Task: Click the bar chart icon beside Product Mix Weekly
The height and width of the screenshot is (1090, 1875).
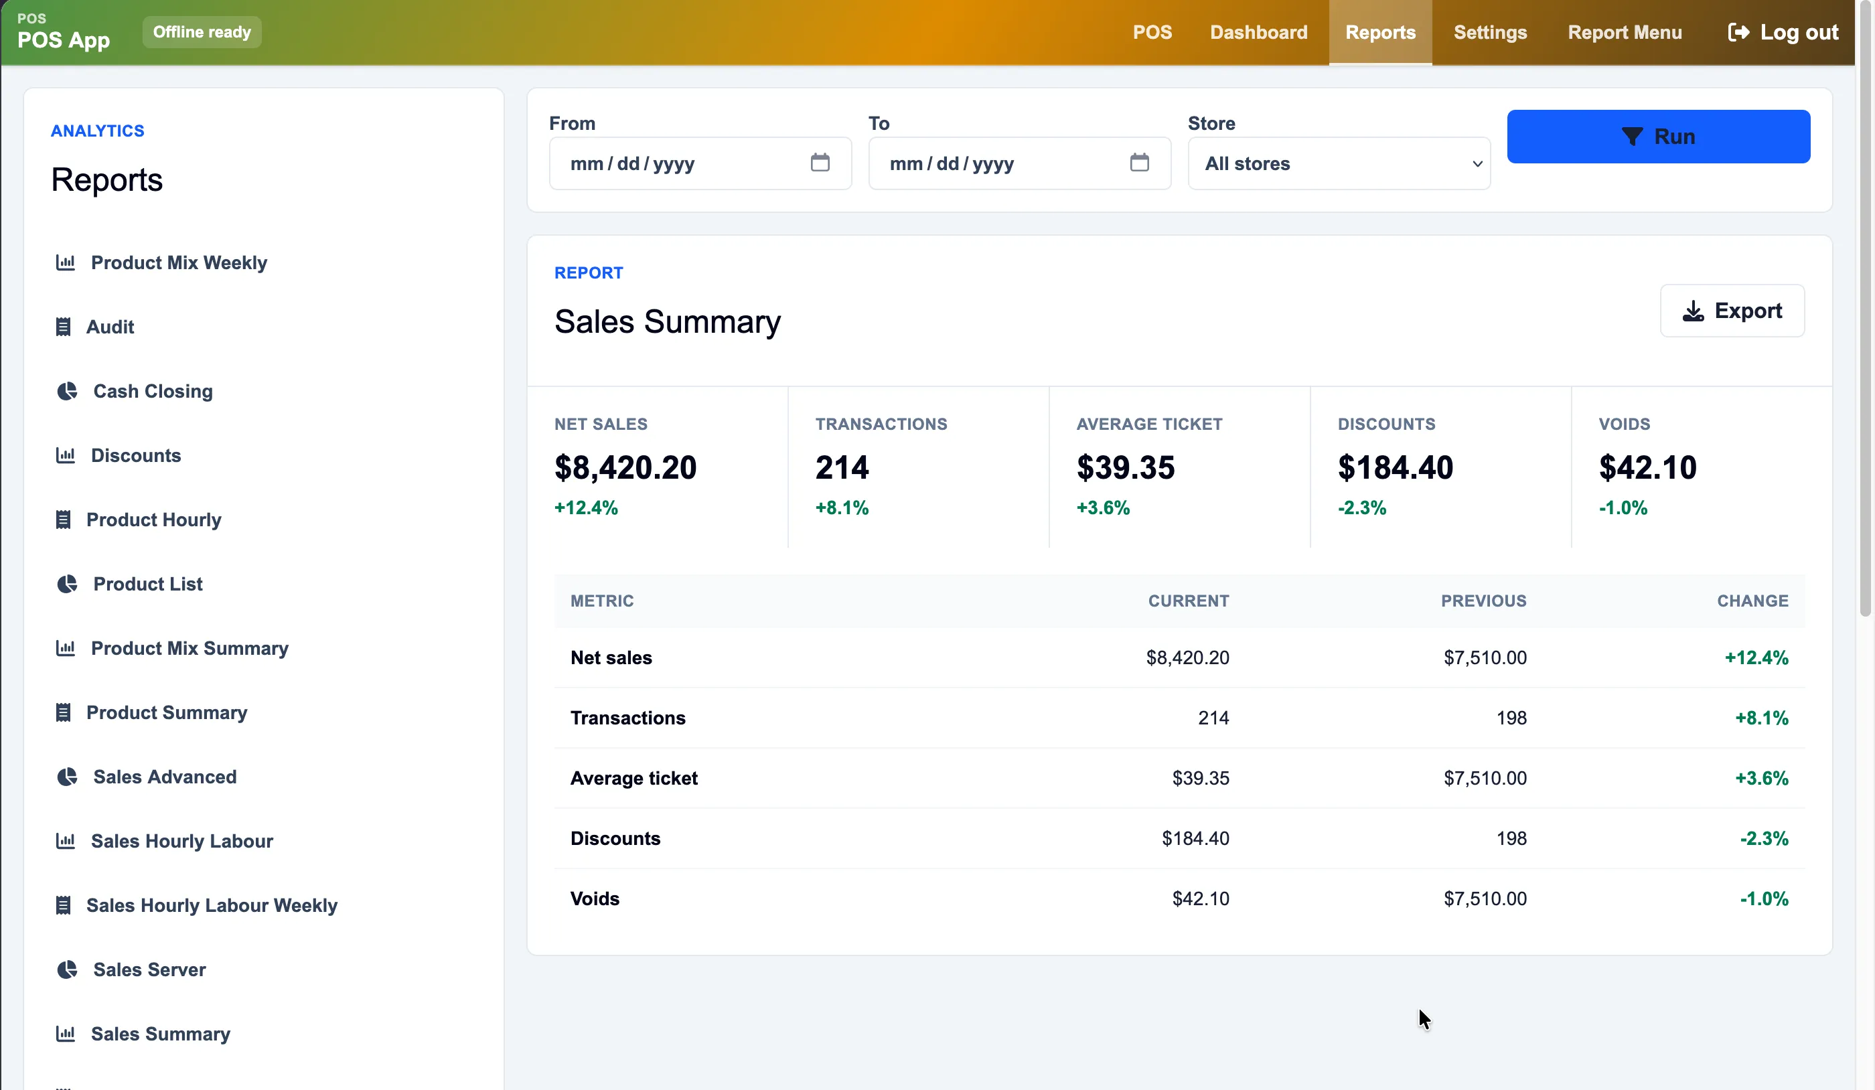Action: point(66,262)
